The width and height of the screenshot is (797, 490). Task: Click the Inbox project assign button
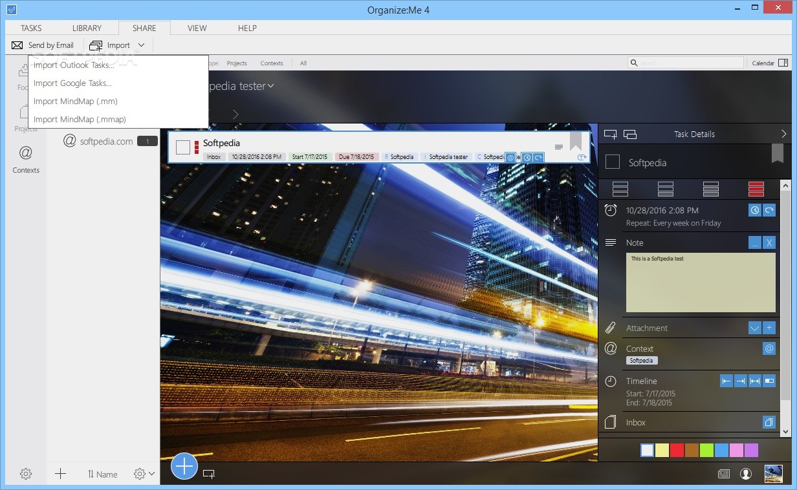769,422
